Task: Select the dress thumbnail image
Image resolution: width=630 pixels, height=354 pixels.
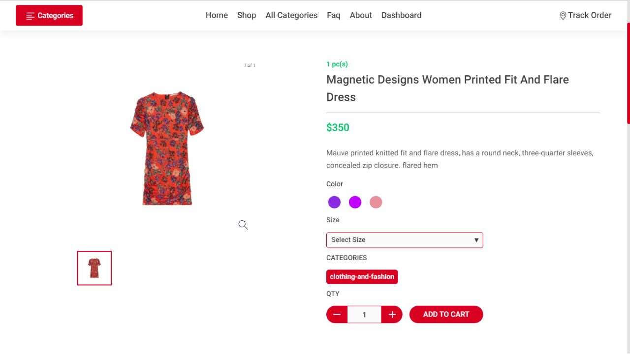Action: point(94,268)
